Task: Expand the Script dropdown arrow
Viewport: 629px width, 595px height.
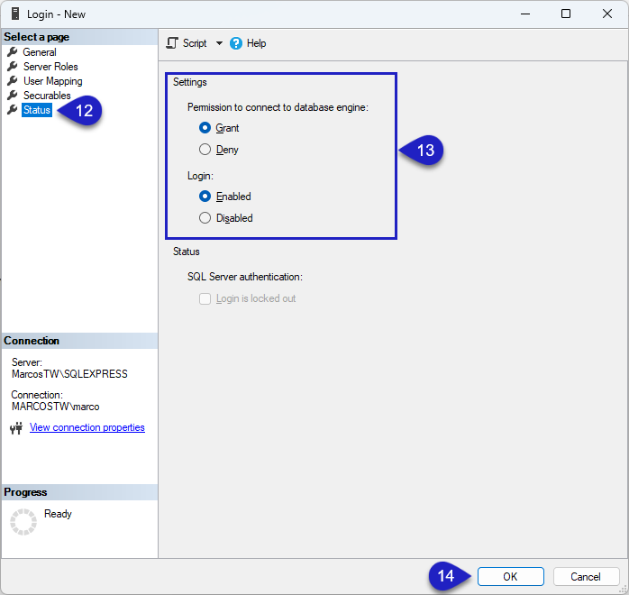Action: 219,43
